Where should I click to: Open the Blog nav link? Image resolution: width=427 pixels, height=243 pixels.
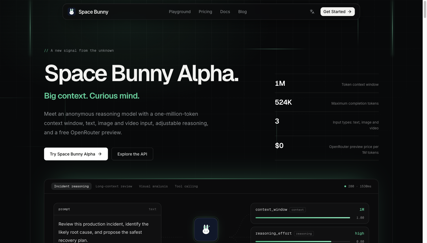click(x=243, y=12)
